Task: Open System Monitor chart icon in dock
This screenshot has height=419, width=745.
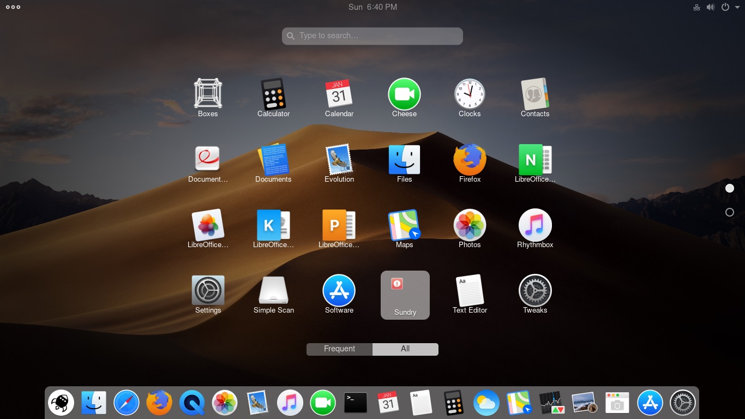Action: 552,404
